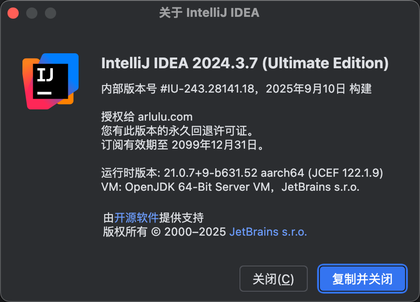Click the yellow minimize traffic light
420x302 pixels.
pyautogui.click(x=31, y=13)
